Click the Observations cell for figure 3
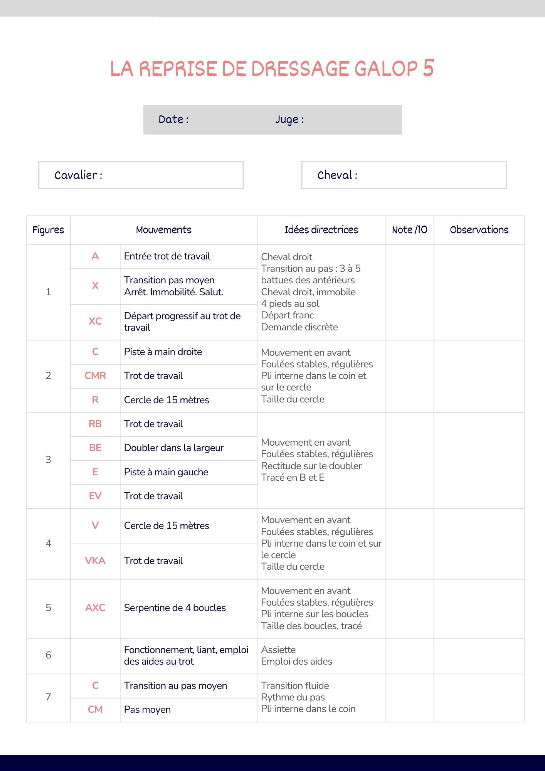 tap(479, 460)
